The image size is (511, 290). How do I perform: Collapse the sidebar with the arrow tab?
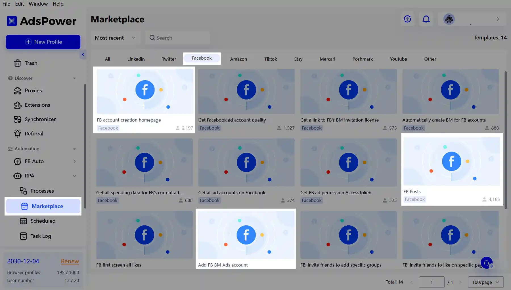coord(83,54)
